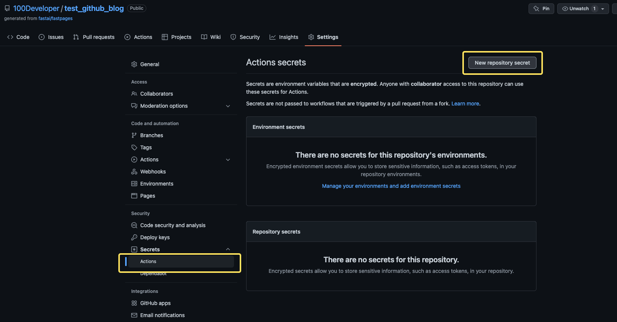Open the Learn more link
617x322 pixels.
click(465, 104)
